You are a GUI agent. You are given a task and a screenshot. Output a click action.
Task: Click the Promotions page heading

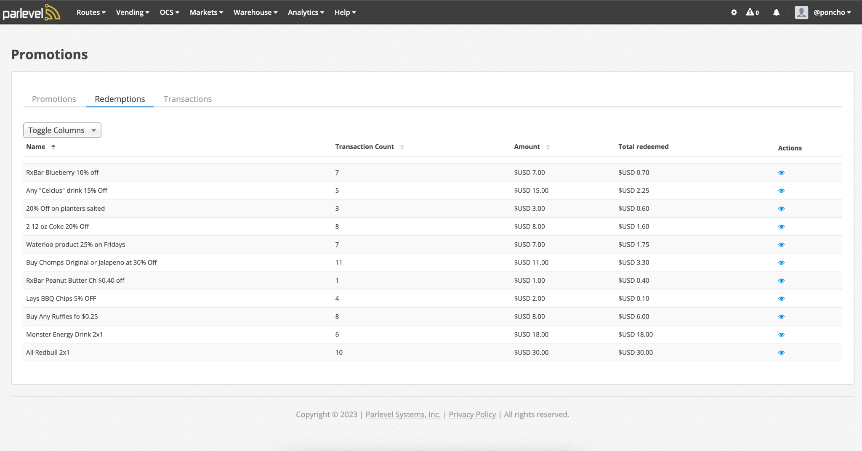[50, 55]
